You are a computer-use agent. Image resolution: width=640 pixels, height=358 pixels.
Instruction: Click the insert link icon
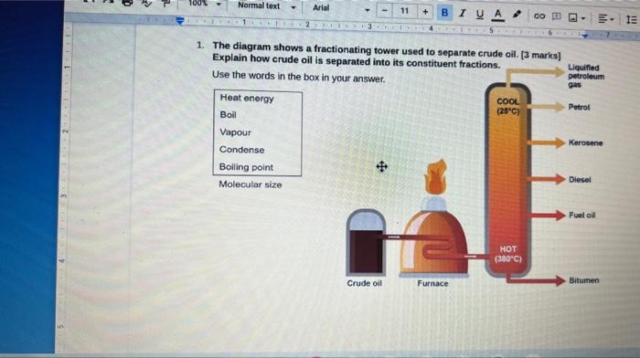[539, 16]
